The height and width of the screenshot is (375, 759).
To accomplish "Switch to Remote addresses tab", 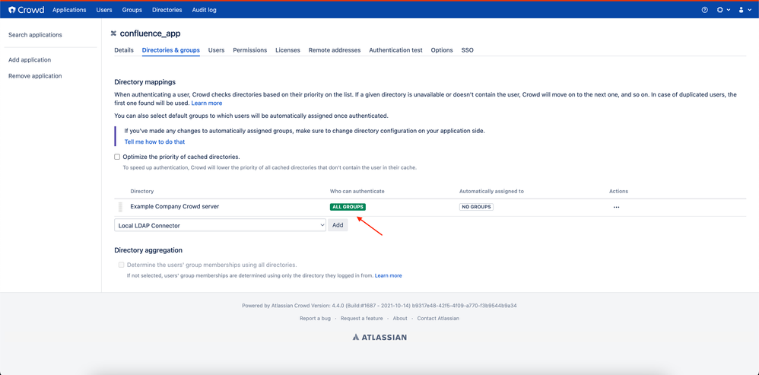I will (x=335, y=50).
